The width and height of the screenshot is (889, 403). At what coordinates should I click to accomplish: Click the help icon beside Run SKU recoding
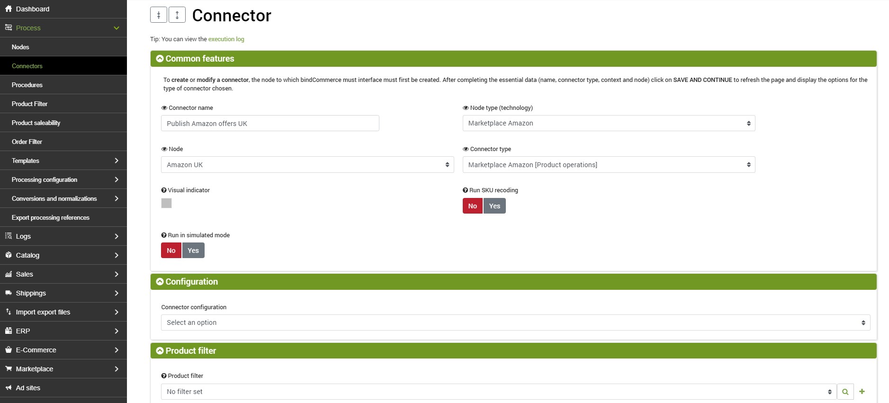tap(465, 190)
